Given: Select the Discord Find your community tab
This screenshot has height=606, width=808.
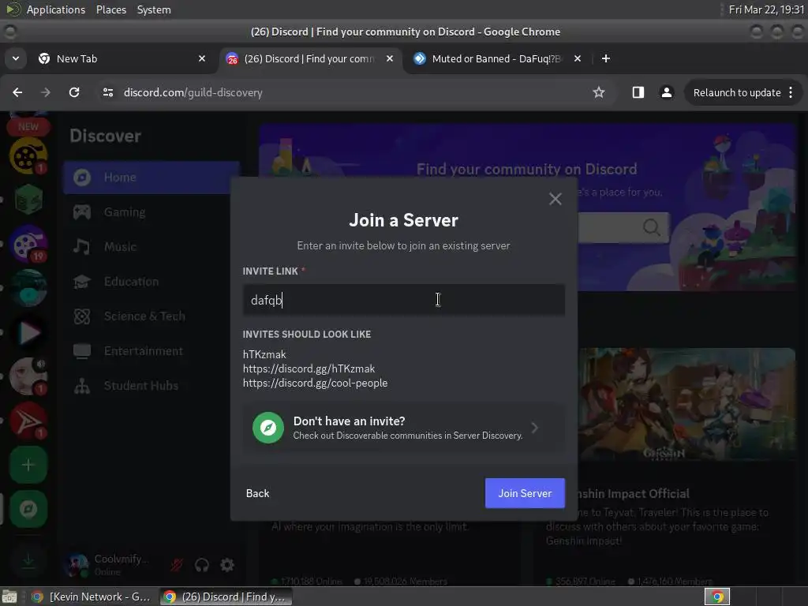Looking at the screenshot, I should (309, 58).
